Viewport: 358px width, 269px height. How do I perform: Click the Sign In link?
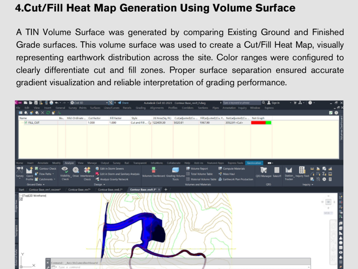[276, 103]
